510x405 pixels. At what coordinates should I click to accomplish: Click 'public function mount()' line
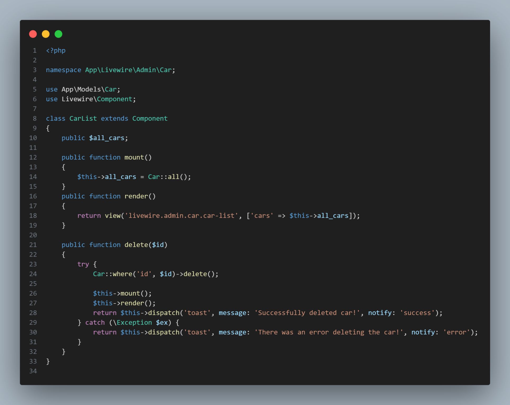(107, 157)
